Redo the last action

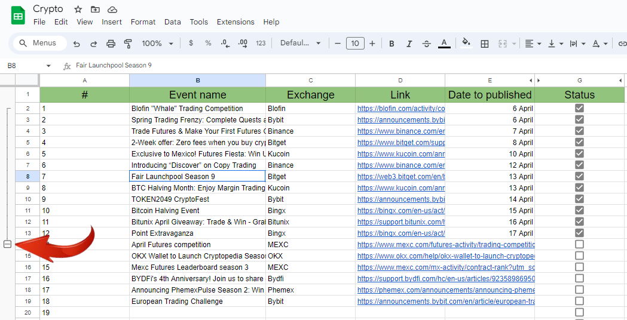tap(94, 44)
